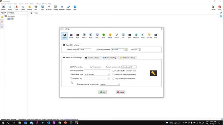Click the OK button
Image resolution: width=223 pixels, height=125 pixels.
click(x=102, y=92)
